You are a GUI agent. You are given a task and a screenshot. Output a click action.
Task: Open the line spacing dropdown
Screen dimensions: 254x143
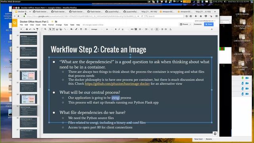(x=146, y=29)
